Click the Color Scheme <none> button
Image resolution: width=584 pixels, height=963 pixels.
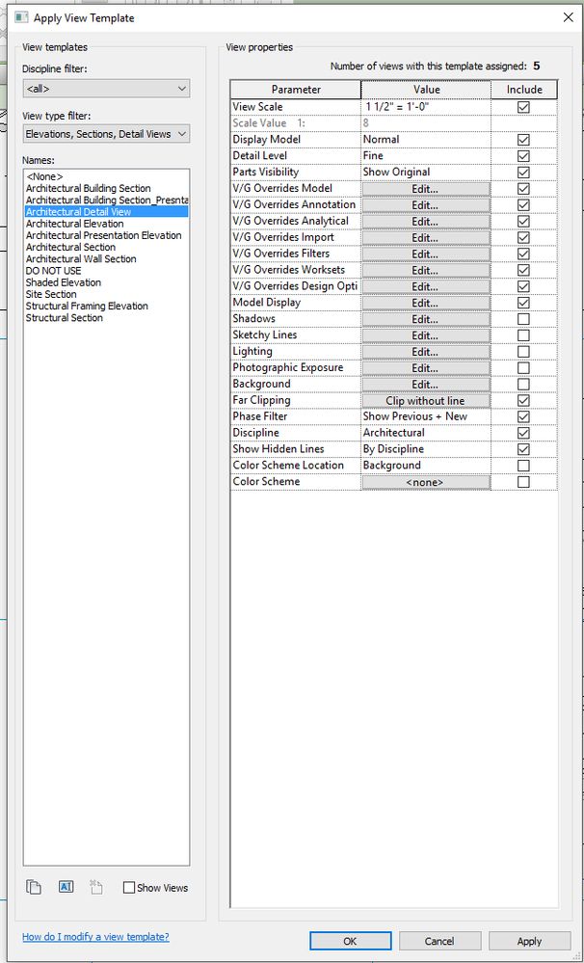tap(426, 482)
